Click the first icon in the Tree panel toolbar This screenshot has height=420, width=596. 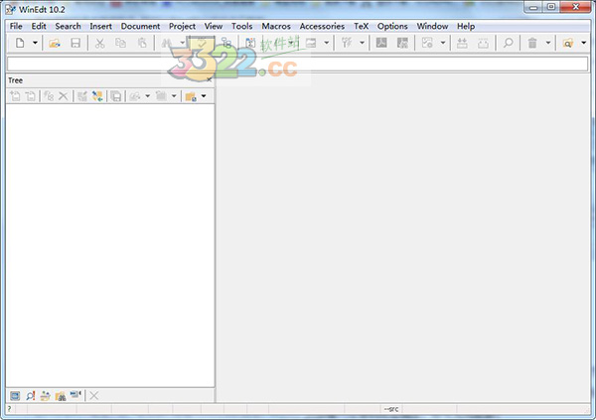(x=15, y=96)
